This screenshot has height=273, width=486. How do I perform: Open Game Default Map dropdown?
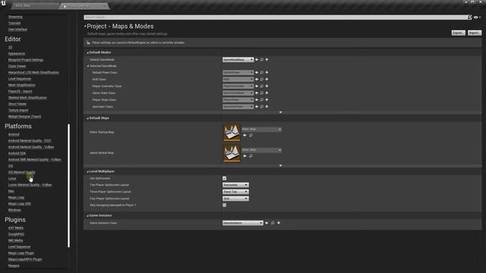261,150
